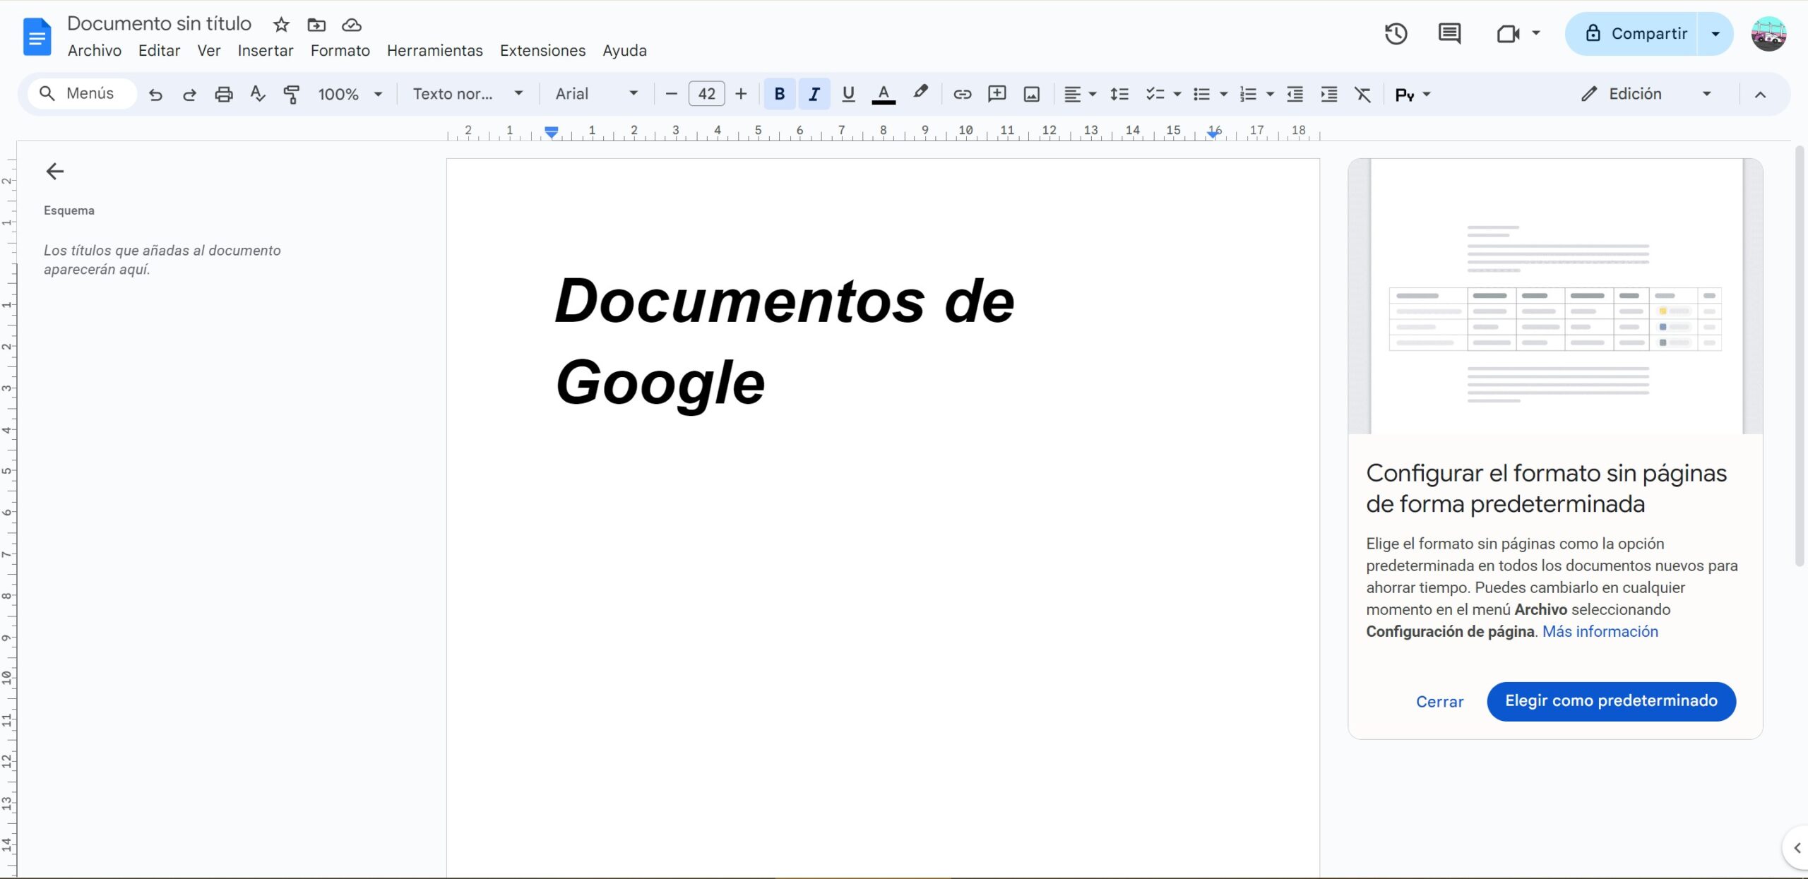Start a video call with camera icon
The image size is (1808, 879).
point(1508,34)
